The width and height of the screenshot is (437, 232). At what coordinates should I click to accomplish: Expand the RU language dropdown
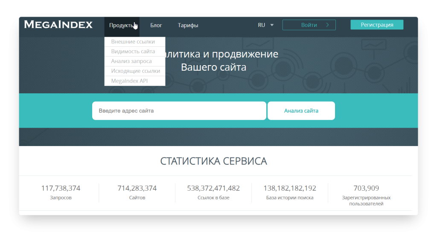[265, 25]
